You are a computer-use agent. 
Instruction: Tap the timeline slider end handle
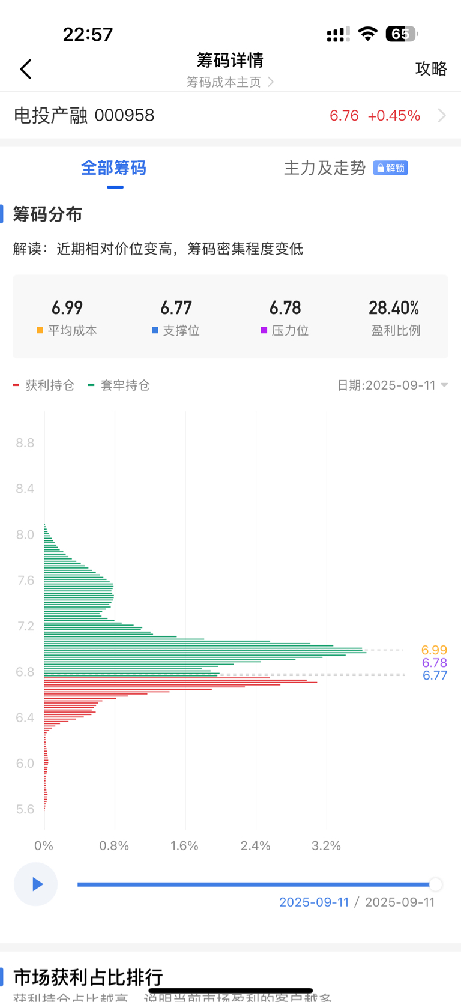(x=436, y=884)
